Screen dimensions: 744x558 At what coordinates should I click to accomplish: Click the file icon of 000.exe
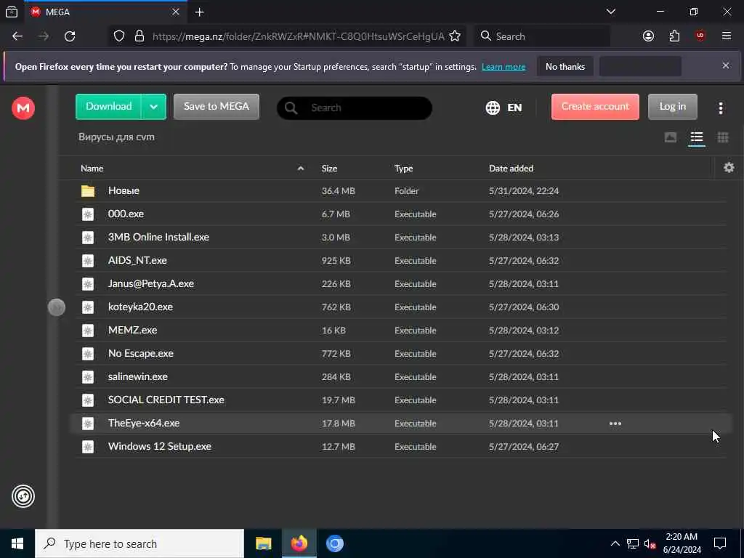click(x=88, y=214)
